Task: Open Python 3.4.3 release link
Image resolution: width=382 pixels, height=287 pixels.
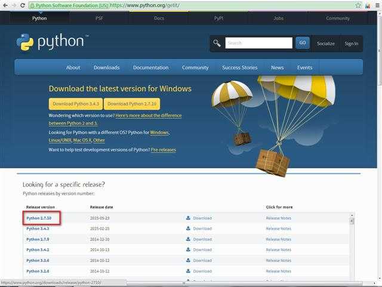Action: 38,229
